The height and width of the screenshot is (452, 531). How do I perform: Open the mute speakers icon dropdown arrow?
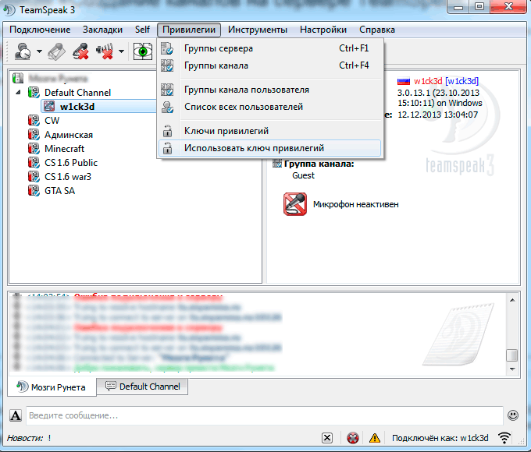coord(121,51)
